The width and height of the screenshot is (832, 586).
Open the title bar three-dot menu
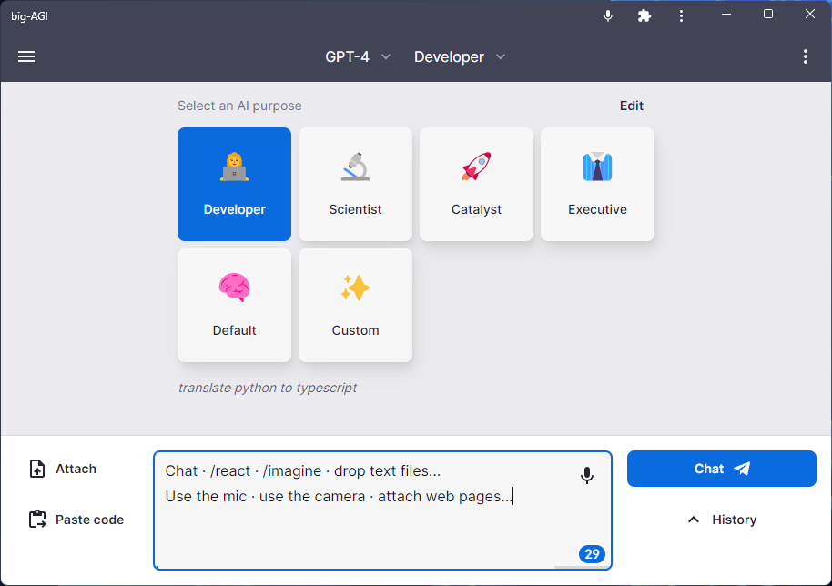point(681,15)
